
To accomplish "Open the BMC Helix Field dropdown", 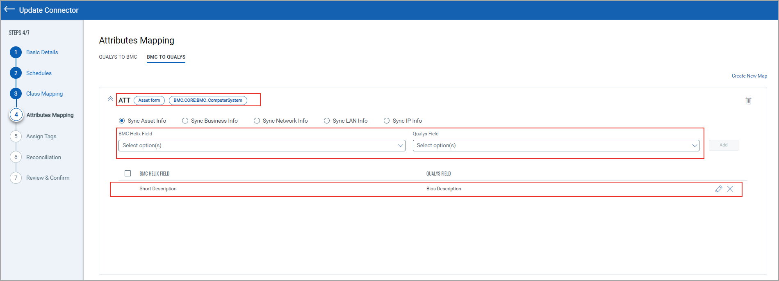I will click(262, 146).
